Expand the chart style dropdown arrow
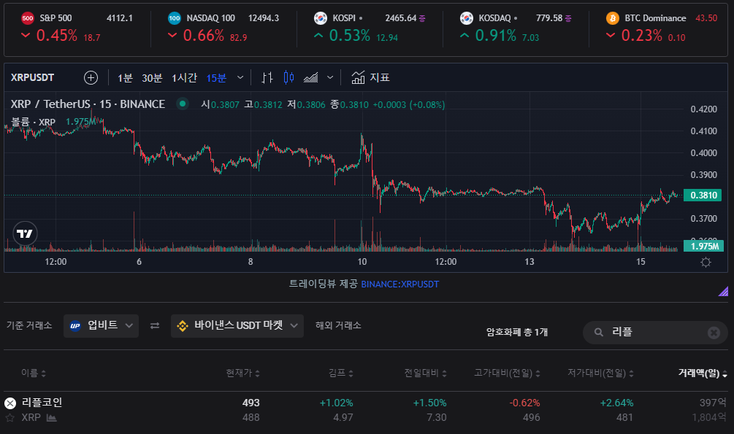Image resolution: width=734 pixels, height=434 pixels. [330, 77]
